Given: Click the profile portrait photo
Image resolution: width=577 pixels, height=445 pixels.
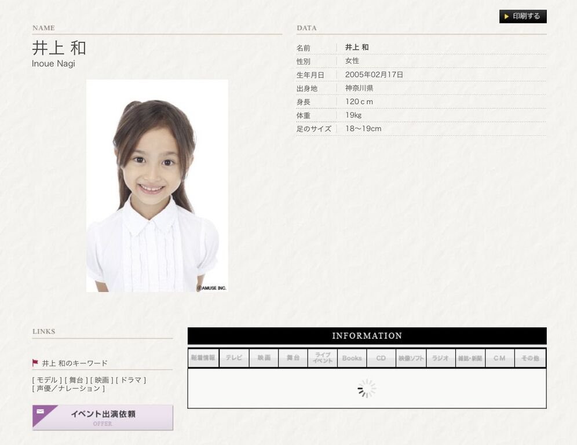Looking at the screenshot, I should click(157, 186).
